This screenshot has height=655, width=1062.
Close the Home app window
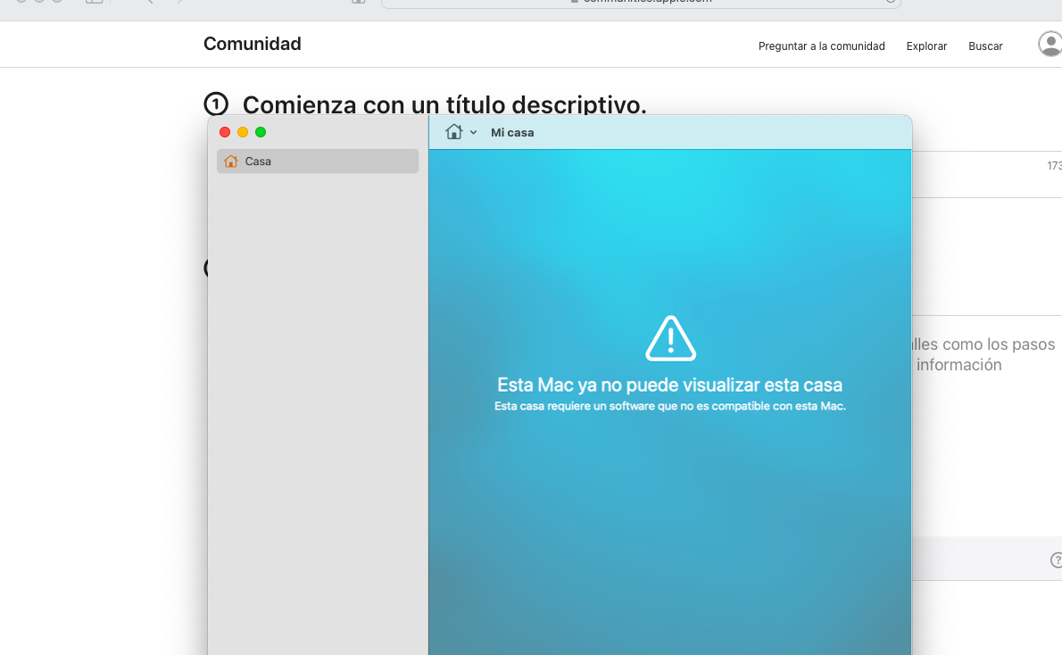click(x=225, y=132)
